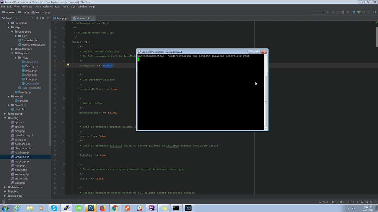Click the lightbulb intention icon in gutter

[68, 65]
